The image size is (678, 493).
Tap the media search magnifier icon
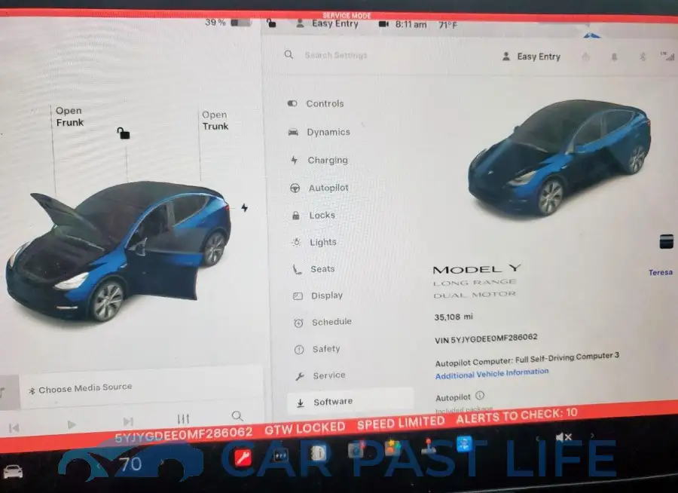tap(237, 416)
